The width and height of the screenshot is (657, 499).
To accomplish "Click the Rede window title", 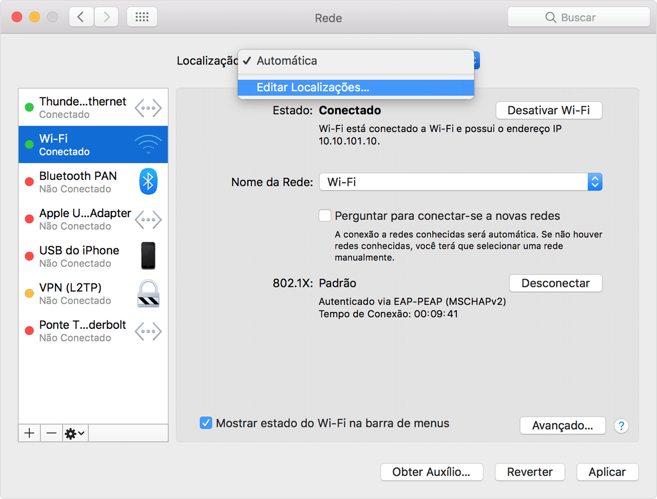I will tap(328, 18).
